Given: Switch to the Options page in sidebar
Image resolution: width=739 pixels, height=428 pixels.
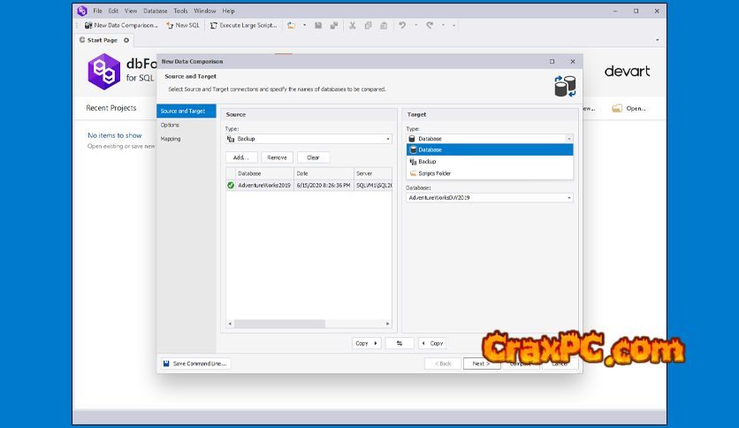Looking at the screenshot, I should (x=170, y=125).
